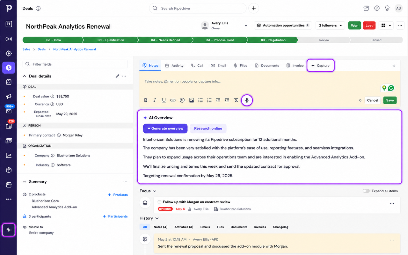This screenshot has height=255, width=408.
Task: Save the note
Action: click(x=390, y=100)
